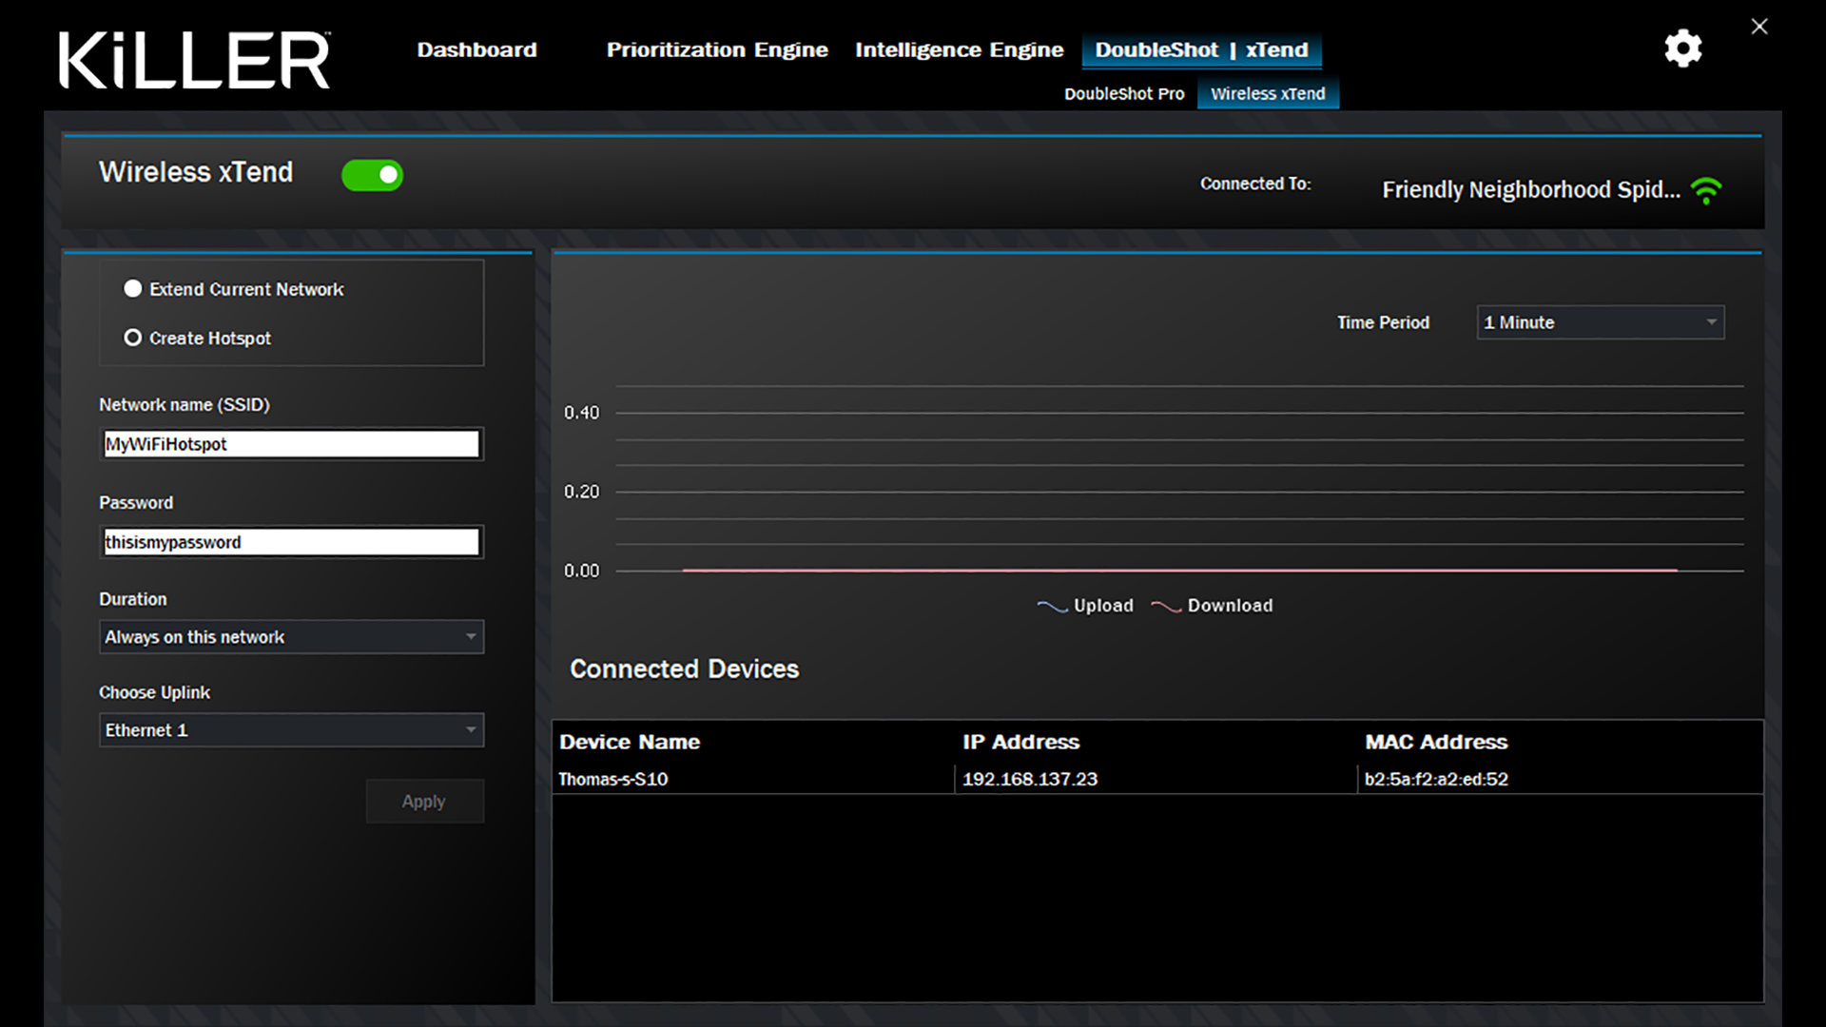
Task: Open the Prioritization Engine tab
Action: pos(717,49)
